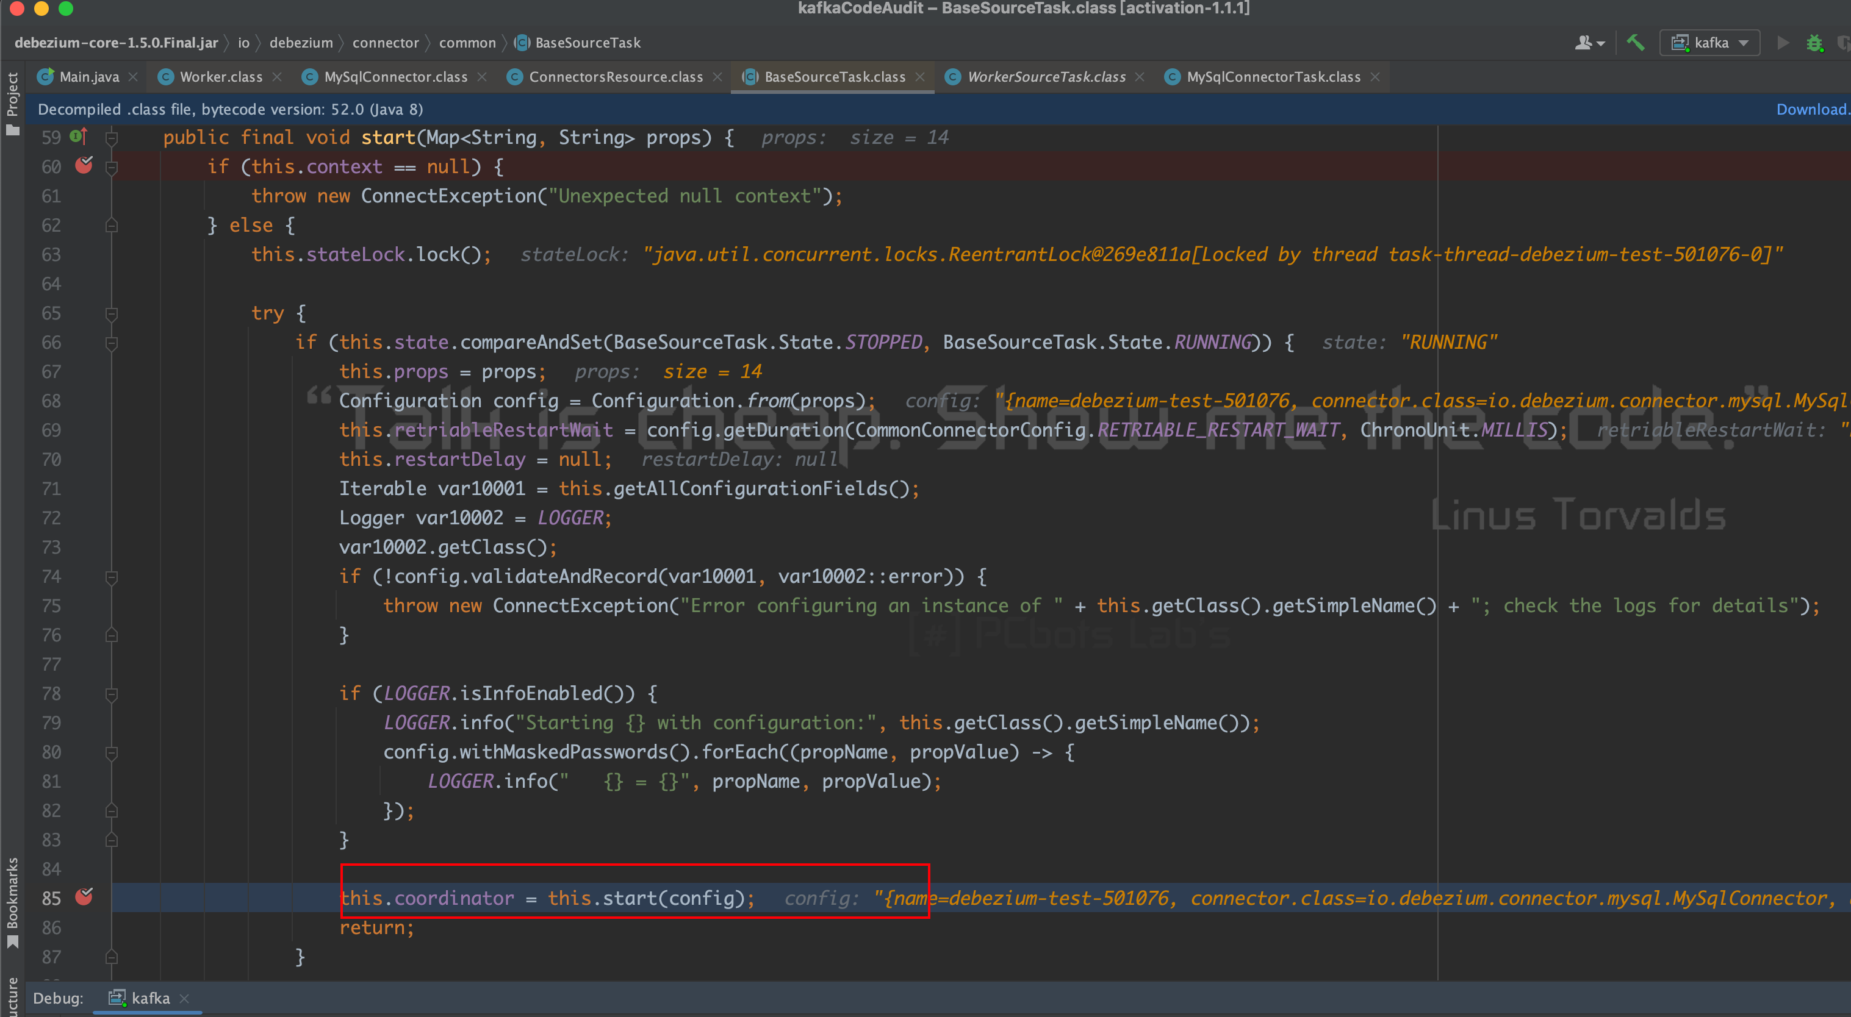The width and height of the screenshot is (1851, 1017).
Task: Click the ConnectException text on line 61
Action: (448, 196)
